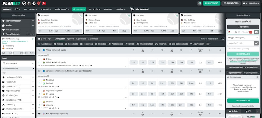Star the Seychelle-szigetek vs Srí Lanka match
Image resolution: width=262 pixels, height=118 pixels.
coord(39,94)
